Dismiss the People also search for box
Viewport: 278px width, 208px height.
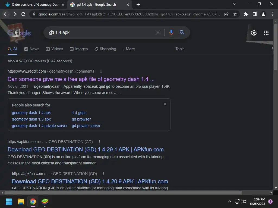click(165, 104)
